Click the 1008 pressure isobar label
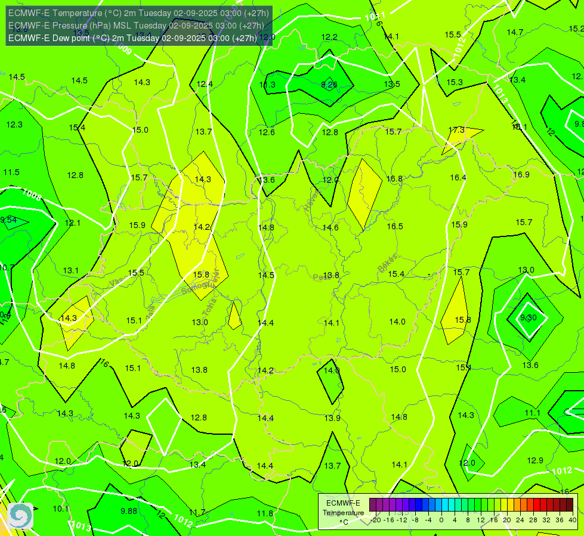This screenshot has height=536, width=584. click(x=32, y=194)
